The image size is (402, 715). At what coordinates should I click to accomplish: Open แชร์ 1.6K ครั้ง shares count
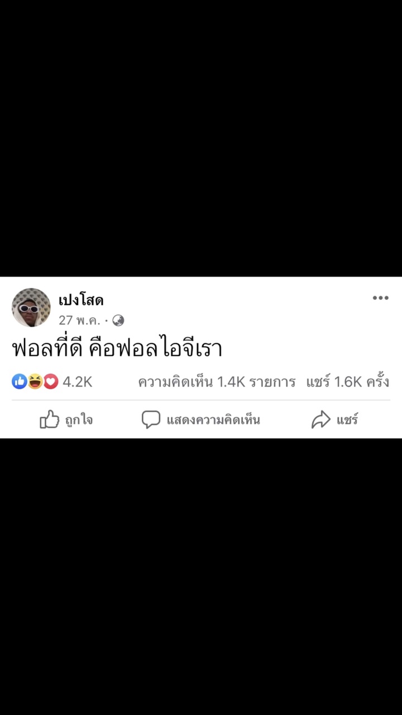pos(347,382)
